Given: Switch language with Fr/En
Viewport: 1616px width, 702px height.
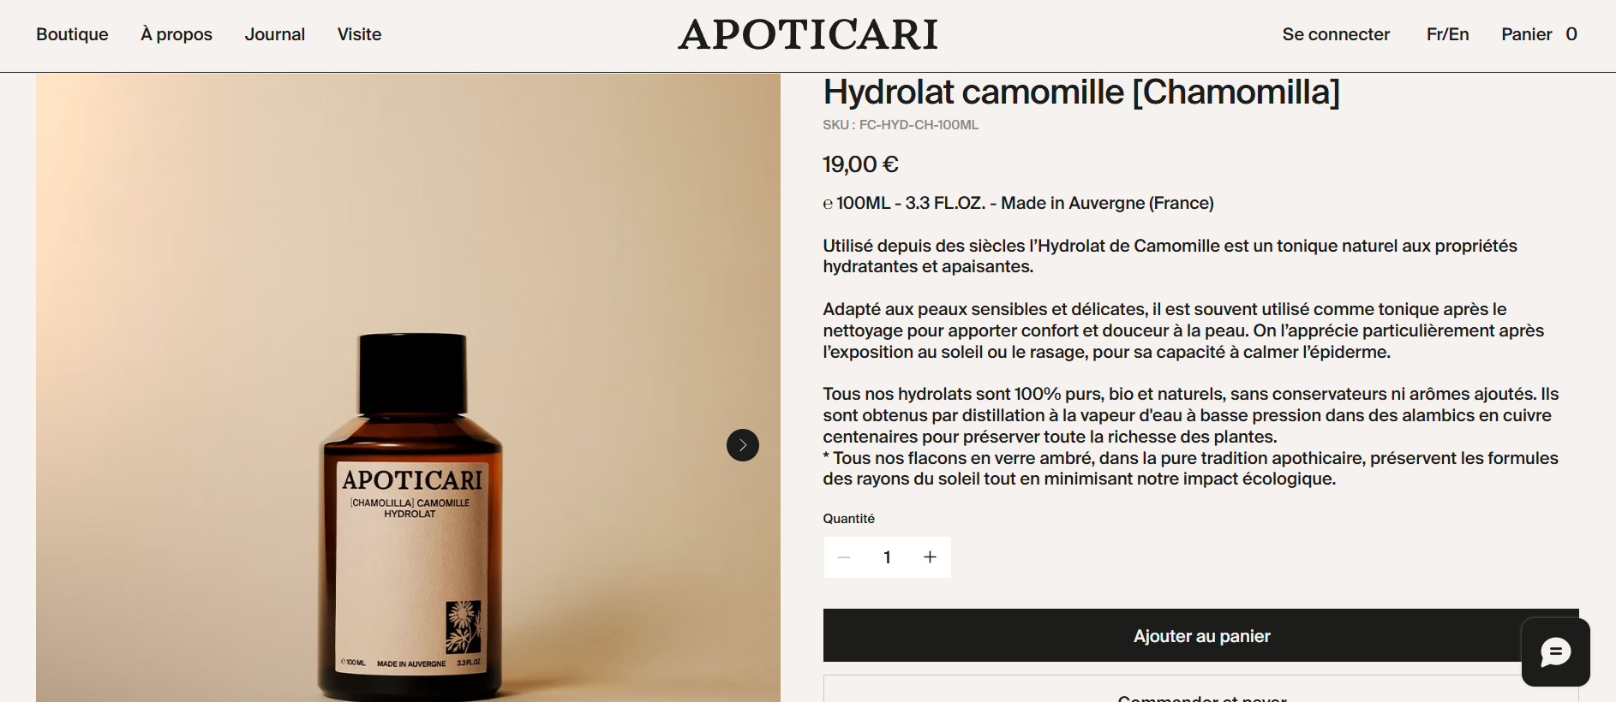Looking at the screenshot, I should (x=1447, y=34).
